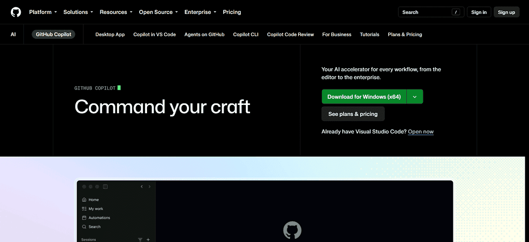
Task: Click the Sign in button
Action: [479, 12]
